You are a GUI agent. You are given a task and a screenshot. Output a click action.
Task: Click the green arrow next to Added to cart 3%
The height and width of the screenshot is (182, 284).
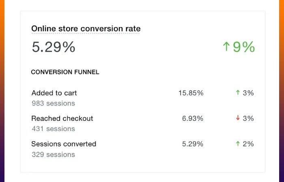(x=238, y=93)
